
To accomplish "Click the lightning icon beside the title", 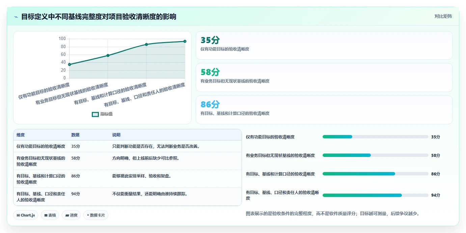I will pyautogui.click(x=16, y=17).
